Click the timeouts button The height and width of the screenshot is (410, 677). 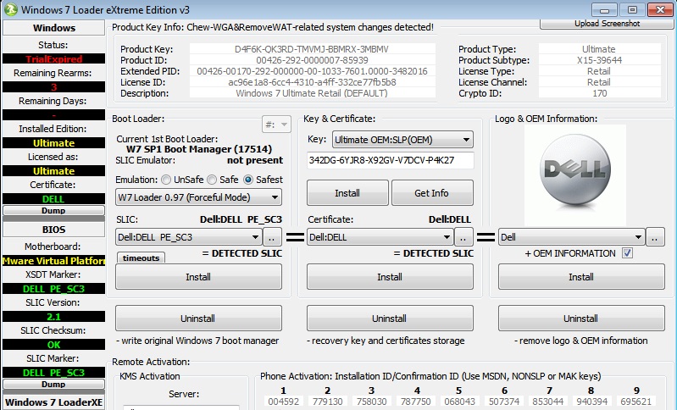(141, 258)
